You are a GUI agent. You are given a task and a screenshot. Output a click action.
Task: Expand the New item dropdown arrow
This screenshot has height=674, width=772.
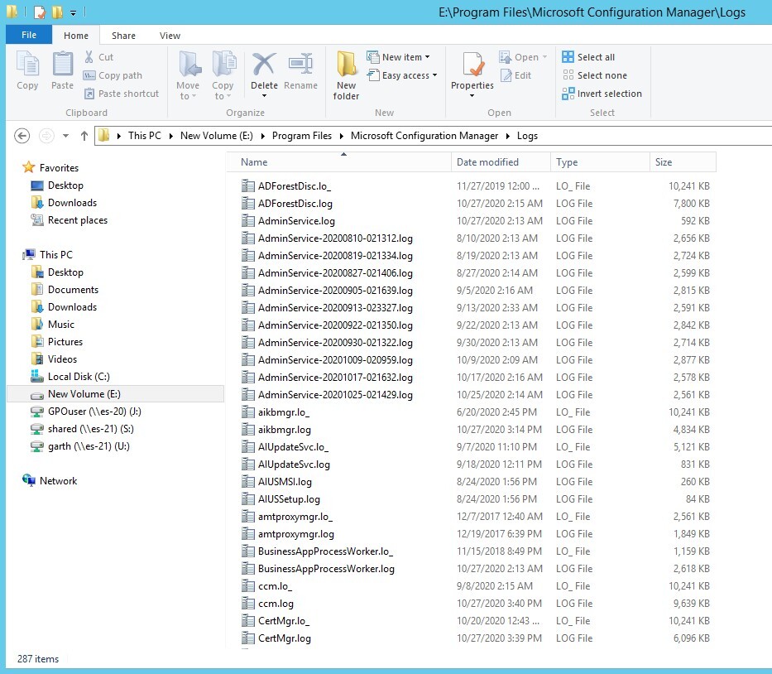(x=428, y=56)
